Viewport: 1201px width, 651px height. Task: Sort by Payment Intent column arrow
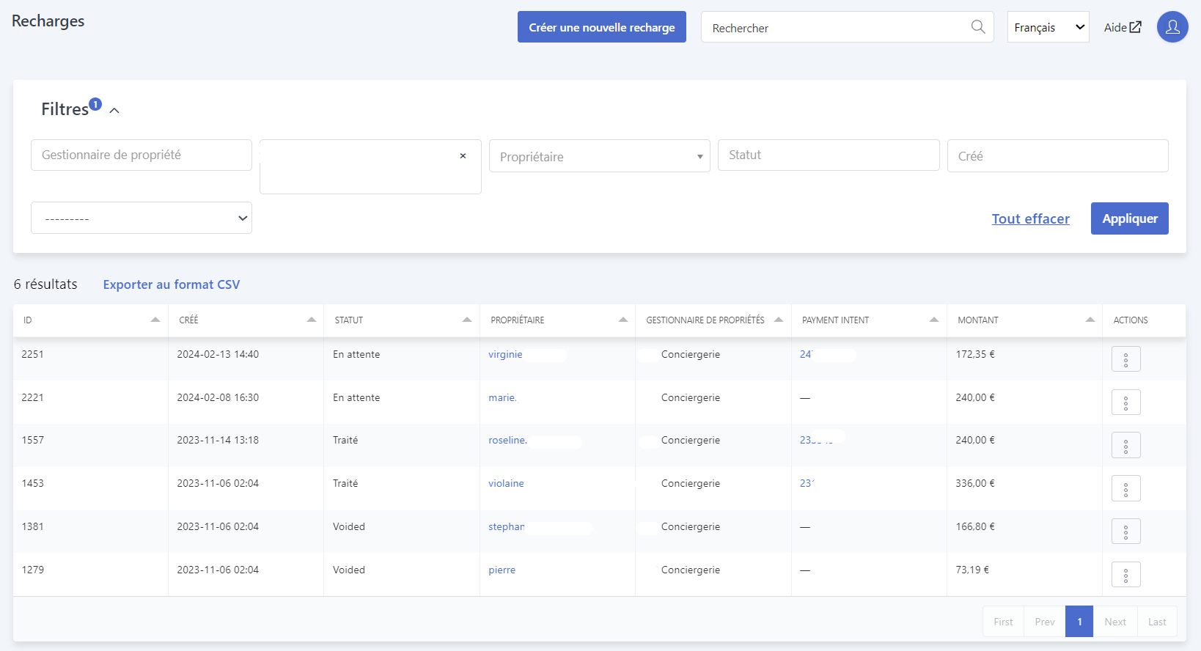click(933, 320)
